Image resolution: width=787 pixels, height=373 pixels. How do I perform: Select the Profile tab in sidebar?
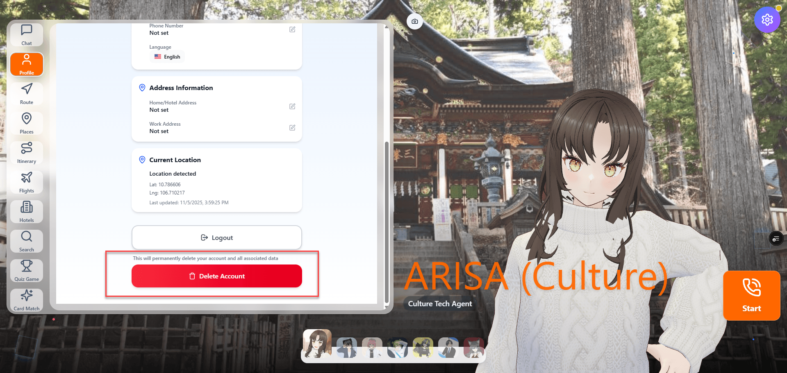coord(27,64)
